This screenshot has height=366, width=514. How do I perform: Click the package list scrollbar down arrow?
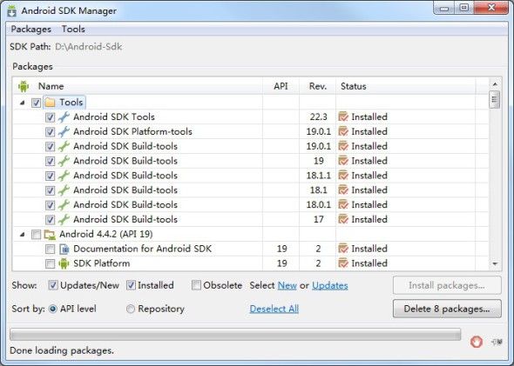495,263
